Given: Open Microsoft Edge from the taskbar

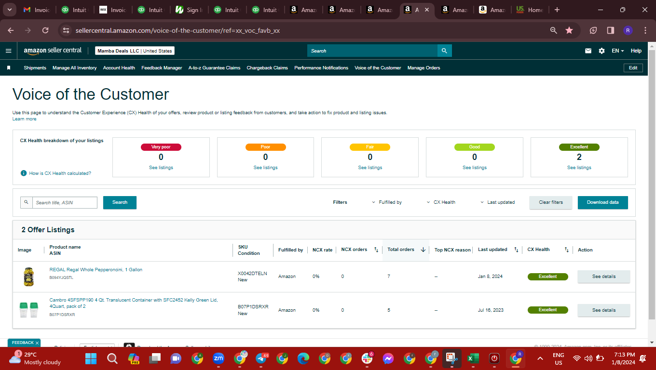Looking at the screenshot, I should point(303,358).
